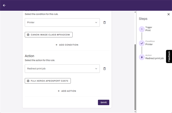Click 'Select the action for this rule.' text
This screenshot has width=172, height=113.
pyautogui.click(x=40, y=60)
